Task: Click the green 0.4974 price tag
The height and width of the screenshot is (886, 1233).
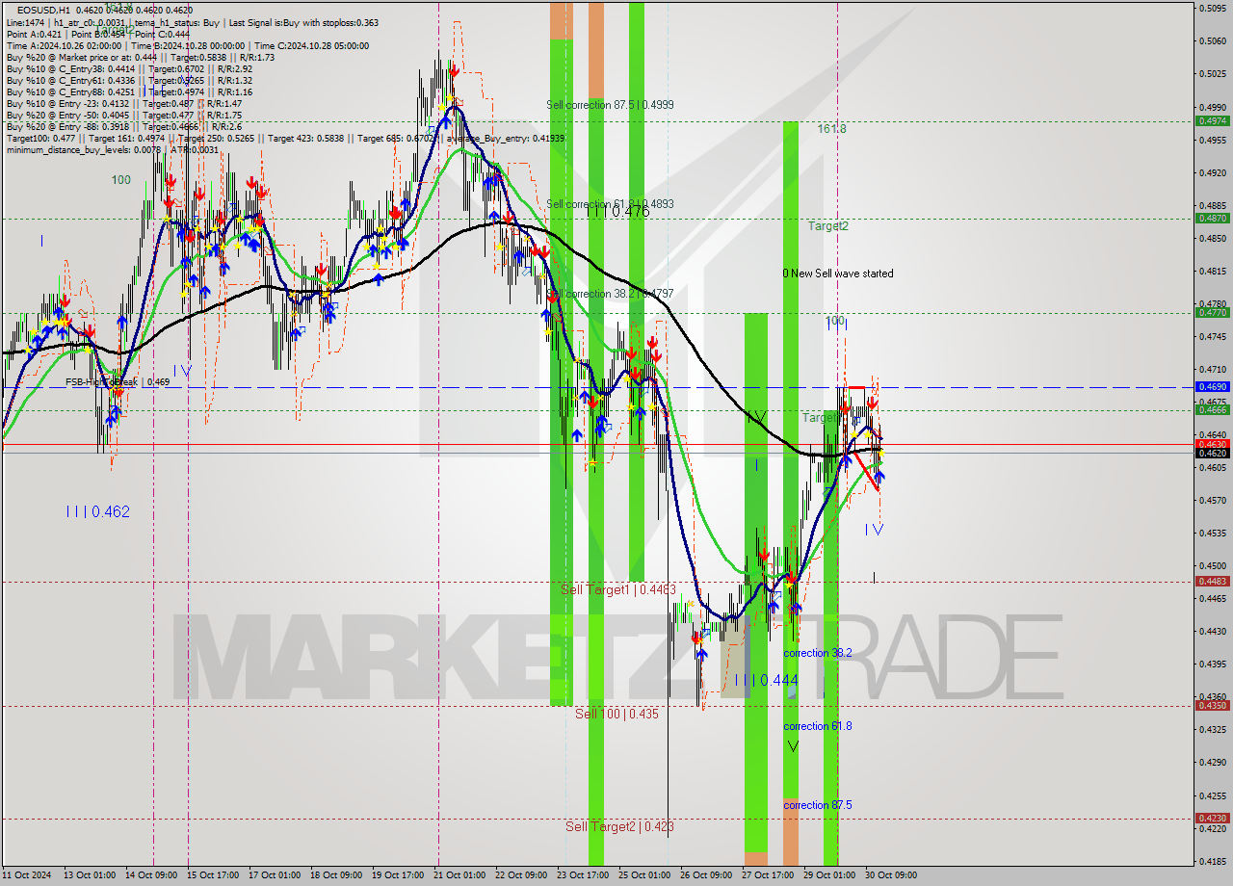Action: [x=1211, y=121]
